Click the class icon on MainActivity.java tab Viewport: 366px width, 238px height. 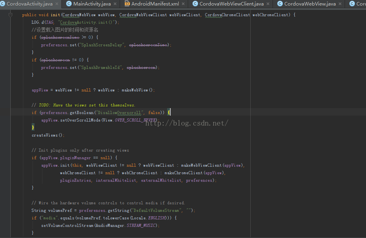point(69,4)
